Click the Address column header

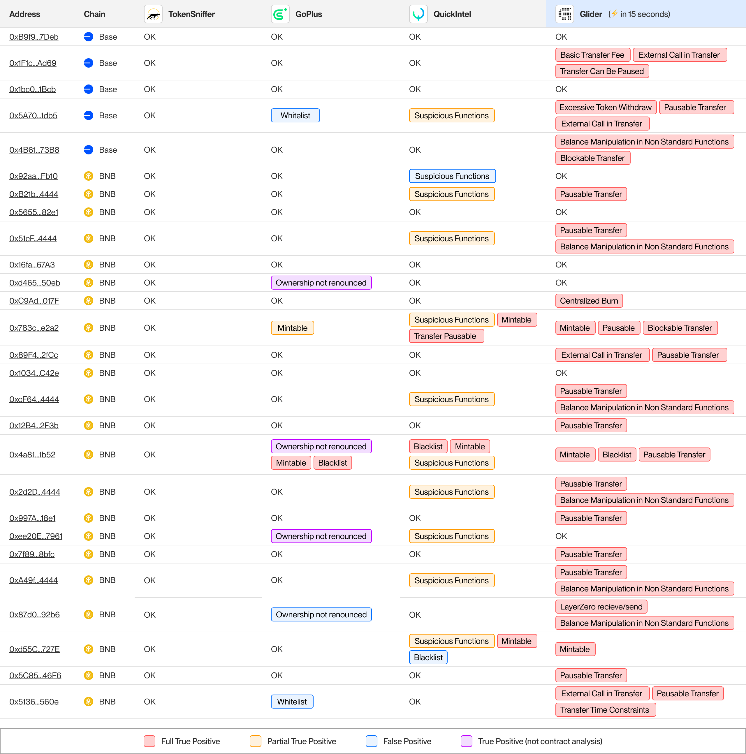pos(24,15)
